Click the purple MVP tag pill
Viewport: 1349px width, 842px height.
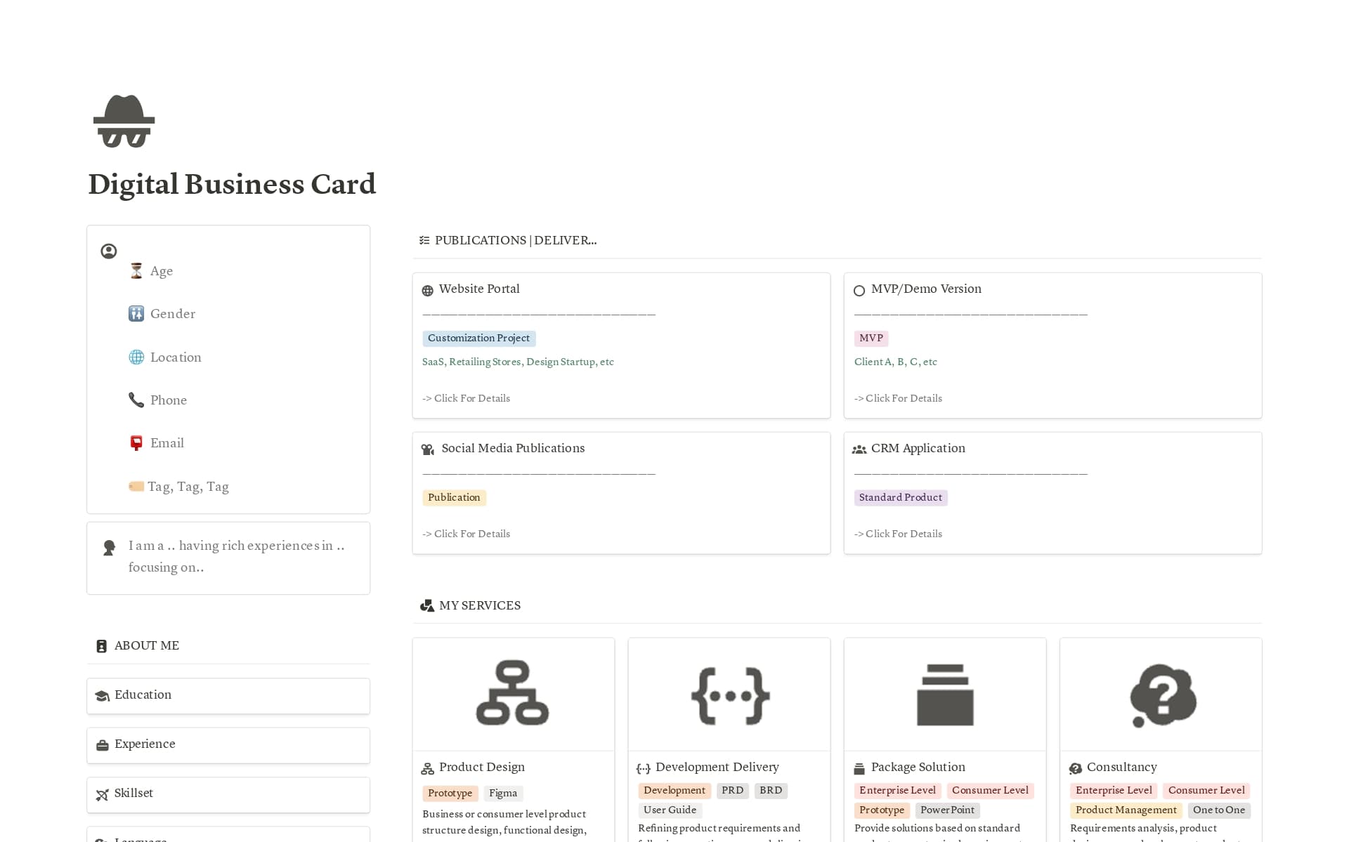(x=871, y=338)
